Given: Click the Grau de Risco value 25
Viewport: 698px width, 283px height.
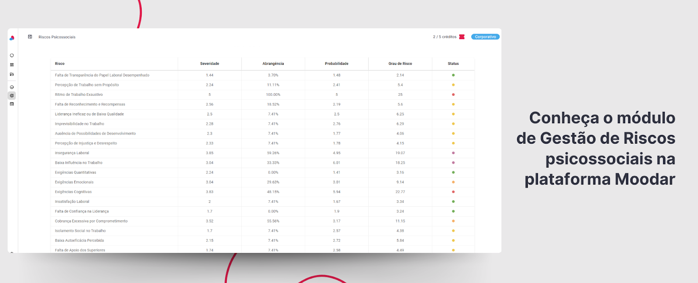Looking at the screenshot, I should point(400,94).
